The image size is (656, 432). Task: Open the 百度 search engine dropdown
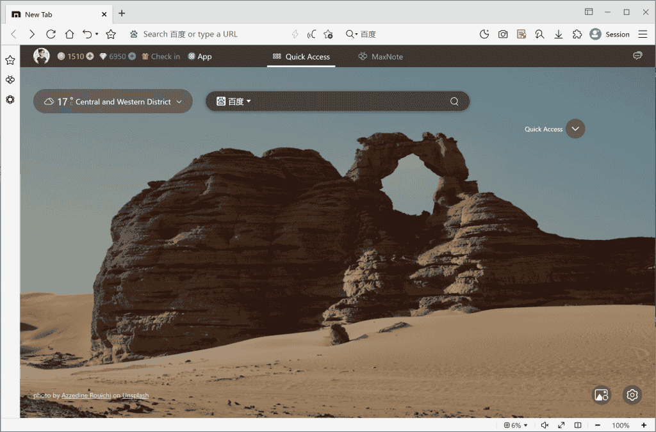234,101
